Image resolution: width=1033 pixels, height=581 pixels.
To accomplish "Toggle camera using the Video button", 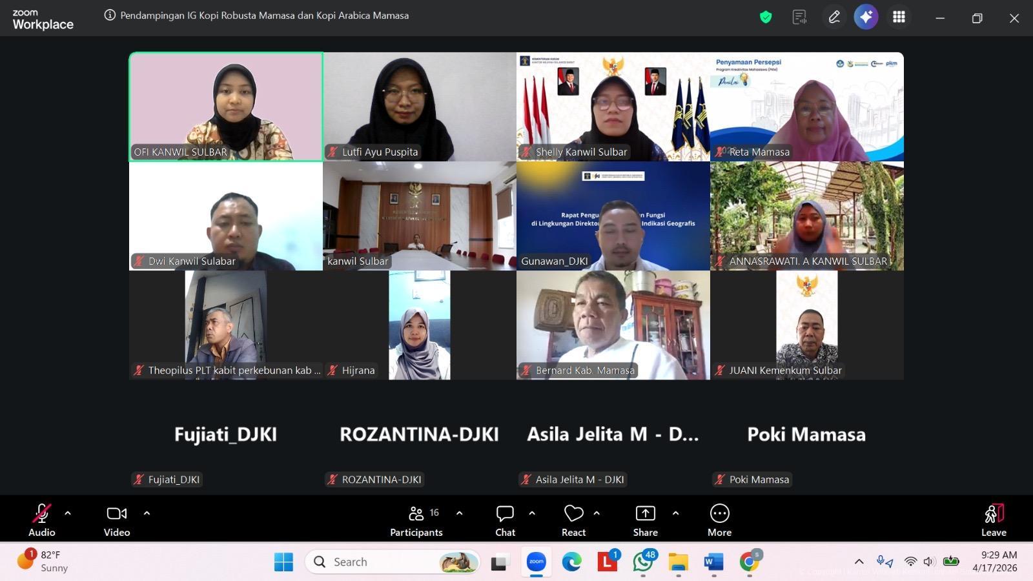I will point(117,520).
